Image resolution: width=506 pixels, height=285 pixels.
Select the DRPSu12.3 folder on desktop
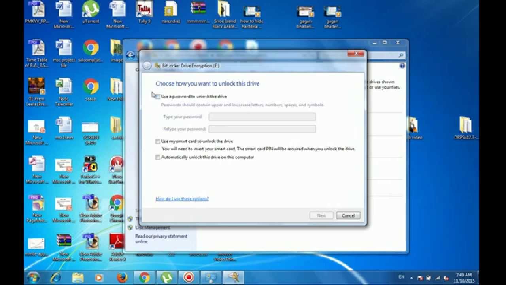pyautogui.click(x=466, y=128)
